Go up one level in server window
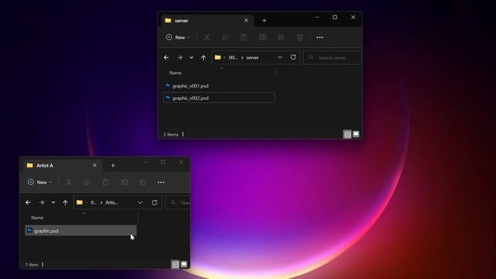 coord(203,57)
